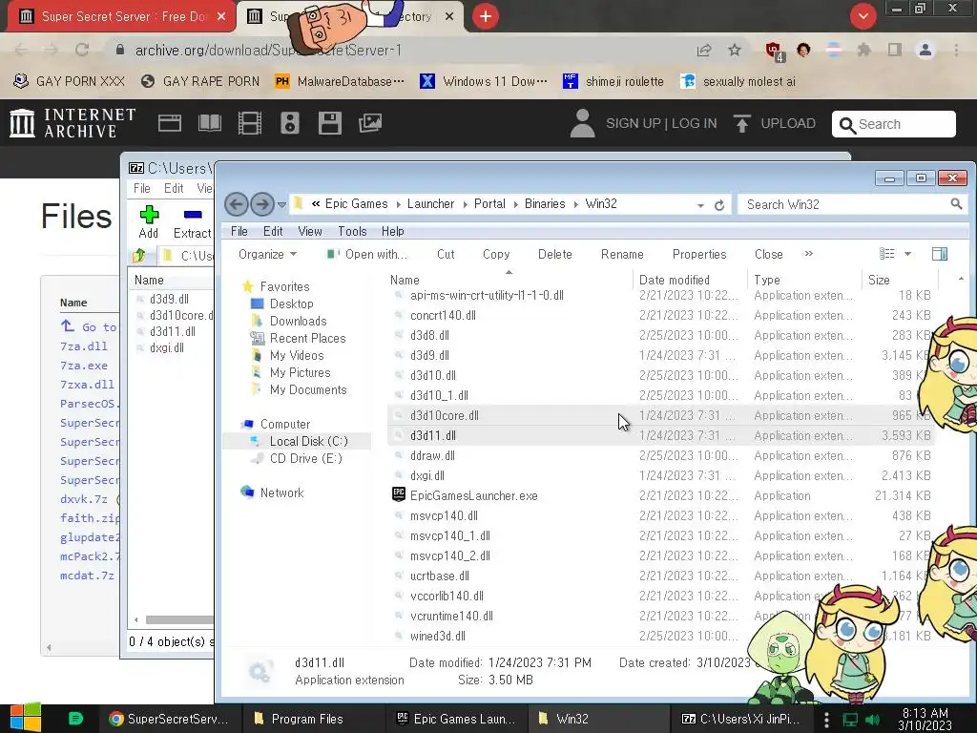Expand the address bar history dropdown
This screenshot has height=733, width=977.
point(701,205)
